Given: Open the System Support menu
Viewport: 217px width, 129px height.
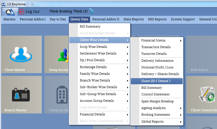Looking at the screenshot, I should (x=183, y=19).
